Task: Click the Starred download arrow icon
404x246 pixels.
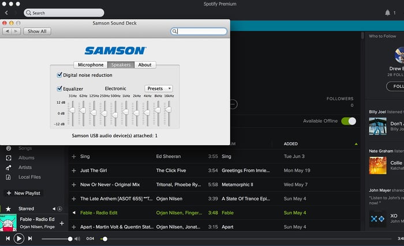Action: pyautogui.click(x=59, y=209)
